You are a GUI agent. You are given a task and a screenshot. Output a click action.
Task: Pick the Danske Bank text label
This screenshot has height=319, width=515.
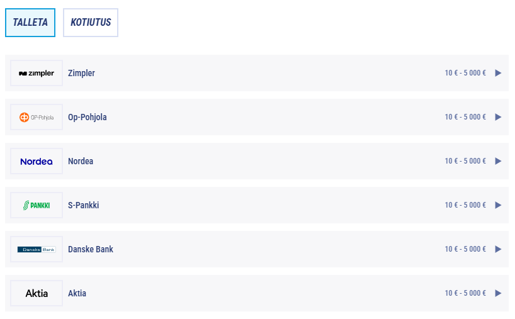pos(91,249)
